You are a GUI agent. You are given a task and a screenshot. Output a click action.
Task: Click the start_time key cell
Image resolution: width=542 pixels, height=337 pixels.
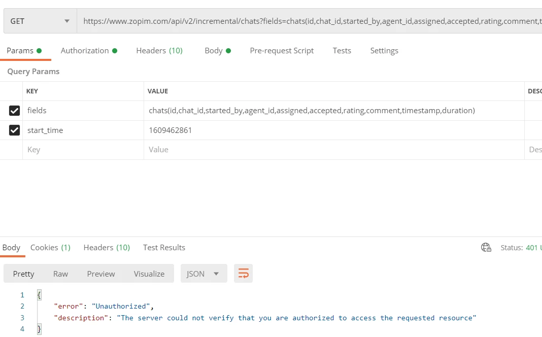click(x=83, y=130)
